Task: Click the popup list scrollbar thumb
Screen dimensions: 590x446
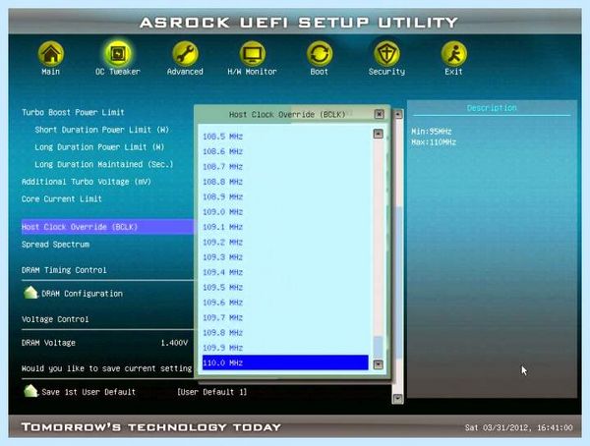Action: (x=379, y=347)
